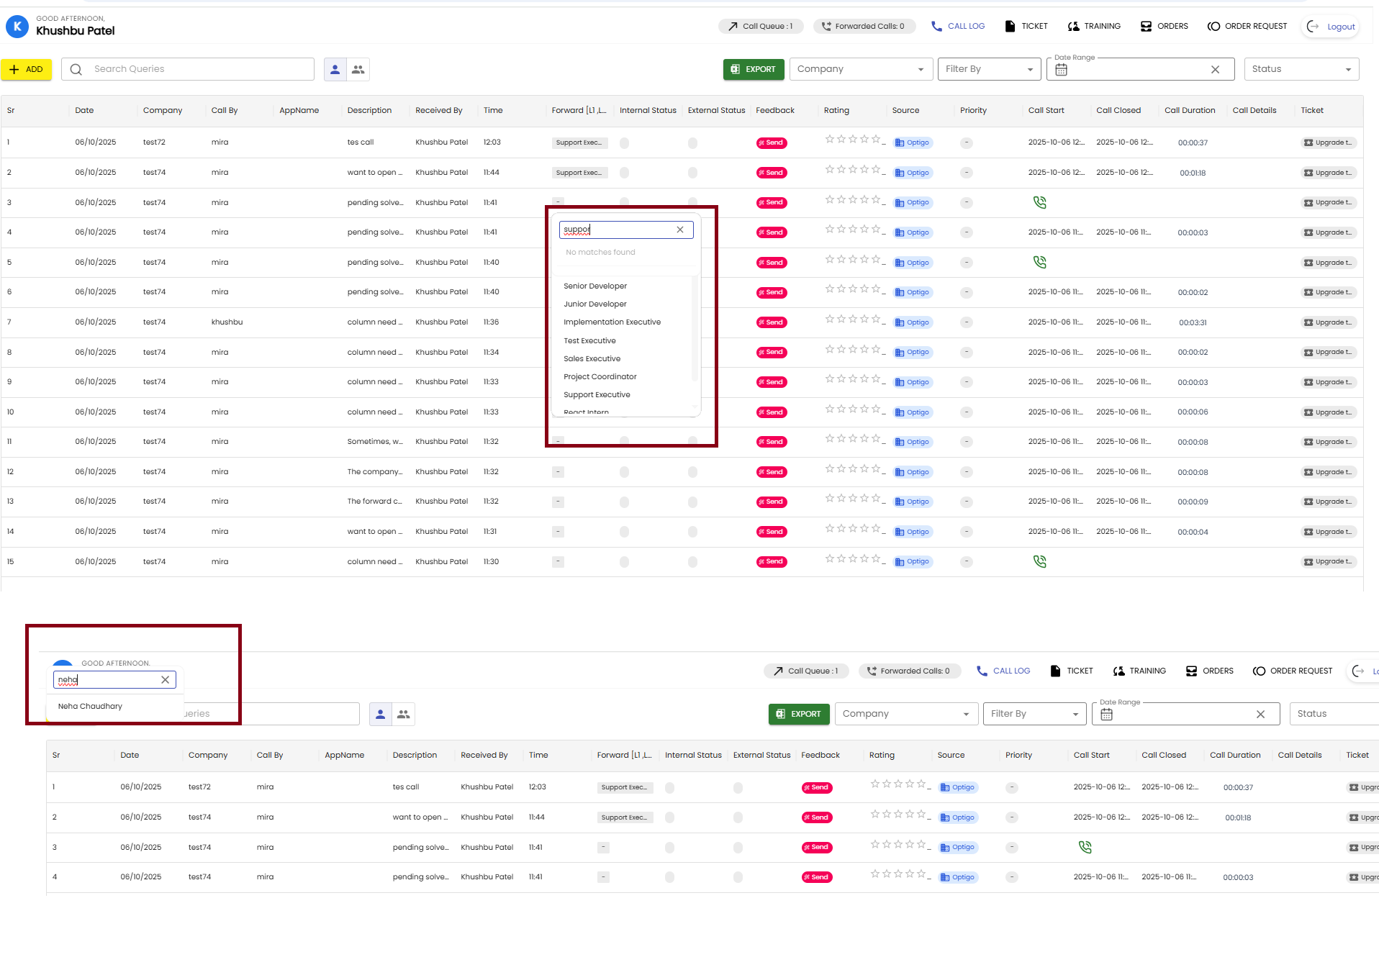The height and width of the screenshot is (970, 1379).
Task: Clear the 'suppor' search text with X icon
Action: click(679, 230)
